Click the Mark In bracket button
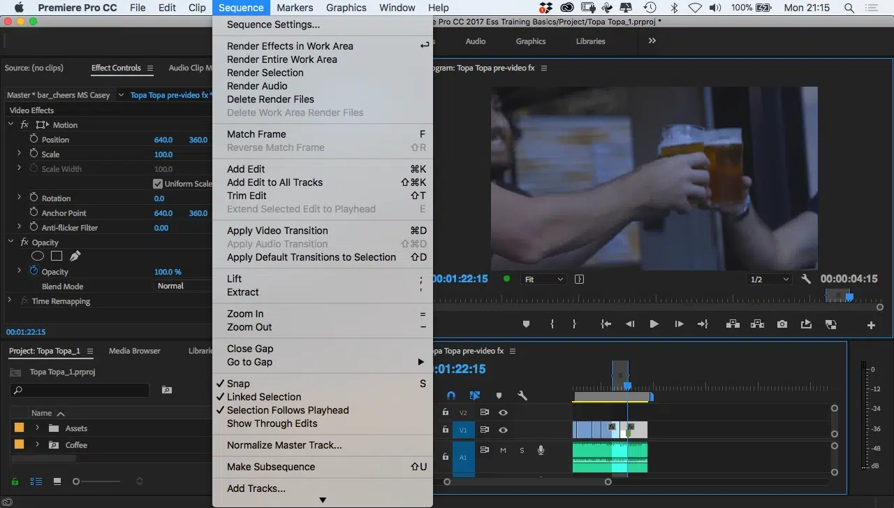 click(552, 324)
